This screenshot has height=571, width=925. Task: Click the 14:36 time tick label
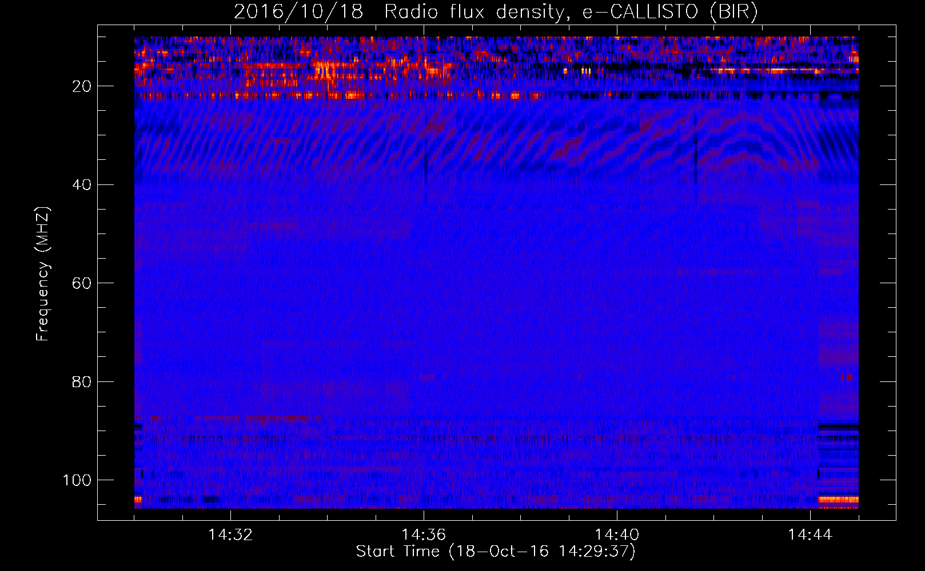point(424,535)
